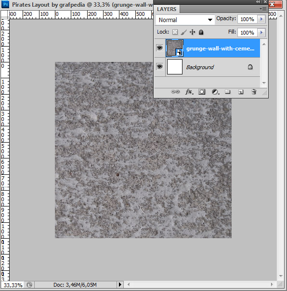Image resolution: width=287 pixels, height=291 pixels.
Task: Toggle lock position move icon
Action: 192,32
